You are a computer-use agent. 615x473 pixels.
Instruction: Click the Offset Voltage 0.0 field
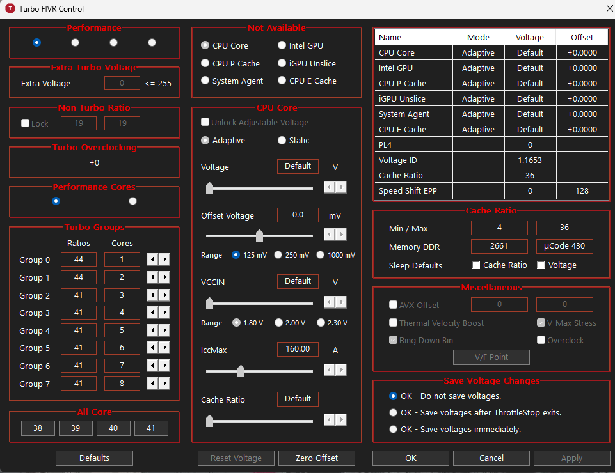pos(298,215)
